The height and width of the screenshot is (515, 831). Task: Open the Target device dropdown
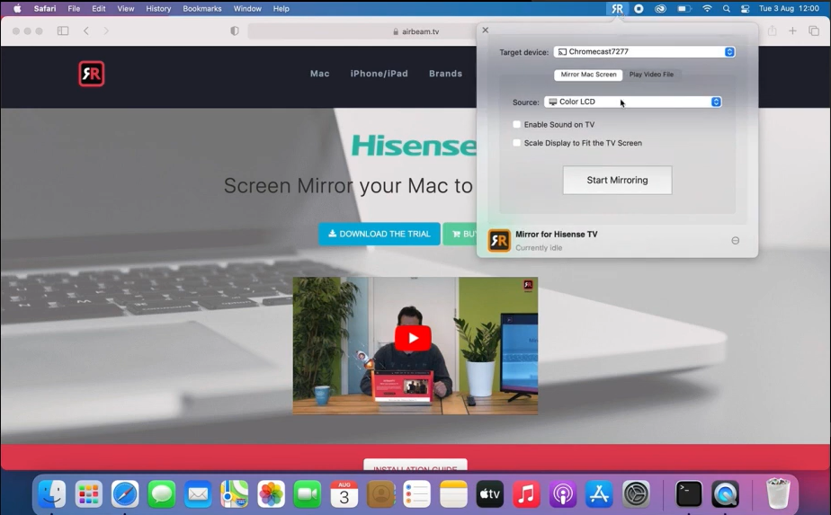tap(645, 52)
